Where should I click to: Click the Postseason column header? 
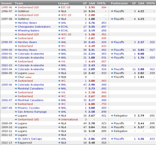[x=119, y=3]
